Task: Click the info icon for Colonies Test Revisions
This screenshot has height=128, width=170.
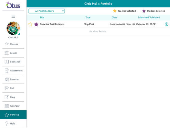Action: click(x=166, y=24)
